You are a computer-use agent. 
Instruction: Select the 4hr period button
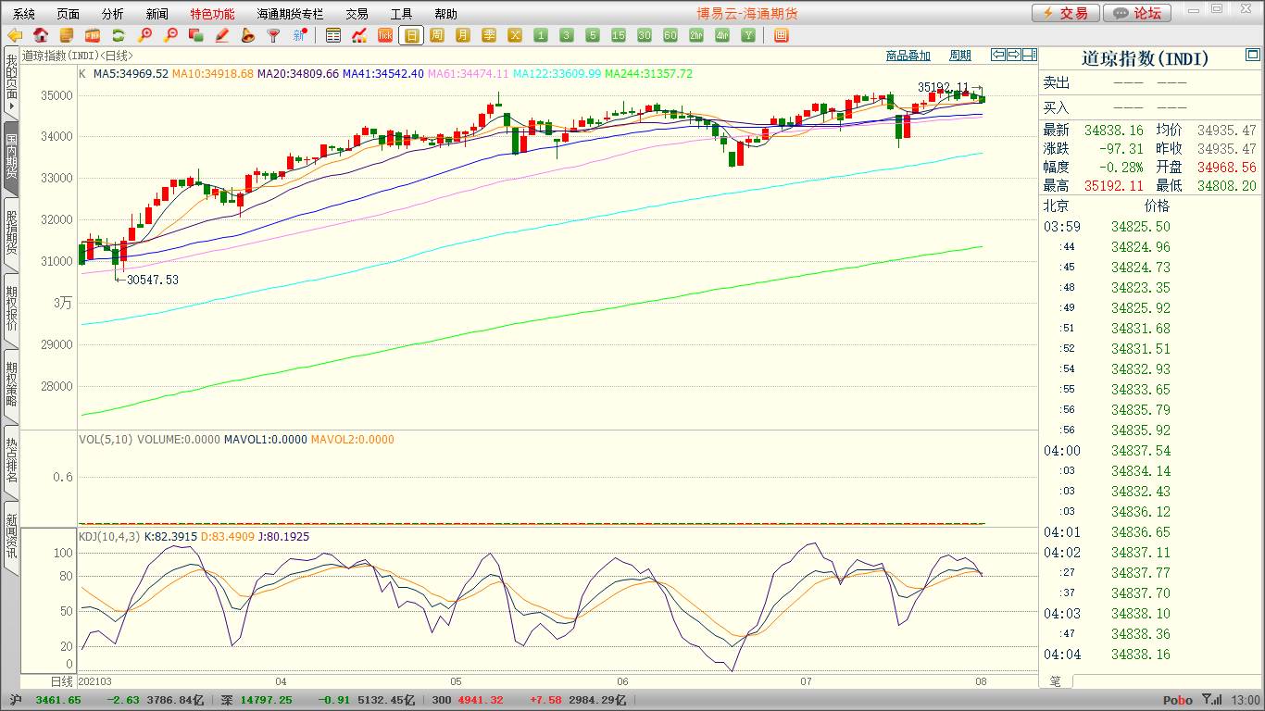(722, 35)
